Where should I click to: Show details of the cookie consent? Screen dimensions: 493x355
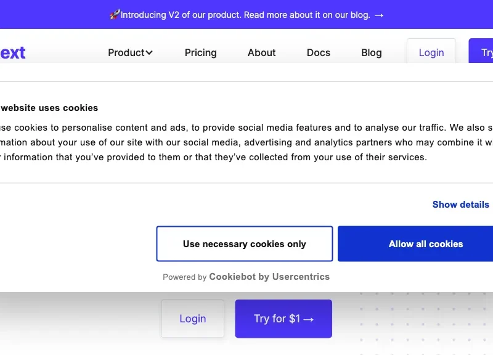[460, 205]
